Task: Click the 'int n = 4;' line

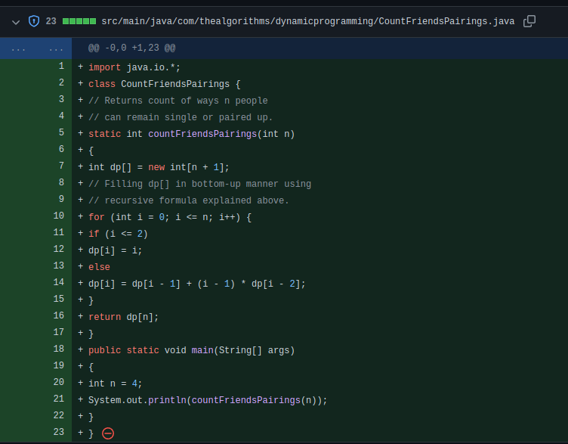Action: coord(116,383)
